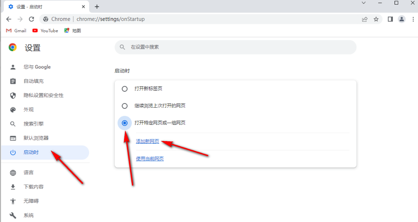Select 打开特定网页或一组网页 radio option
The height and width of the screenshot is (222, 418).
(x=125, y=123)
